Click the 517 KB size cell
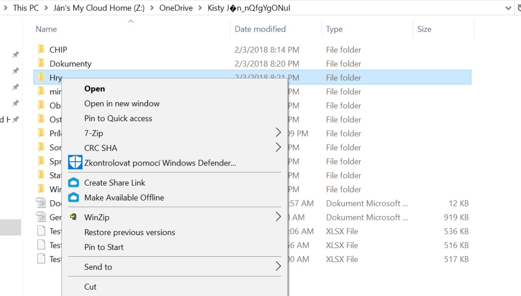Image resolution: width=521 pixels, height=296 pixels. (456, 259)
